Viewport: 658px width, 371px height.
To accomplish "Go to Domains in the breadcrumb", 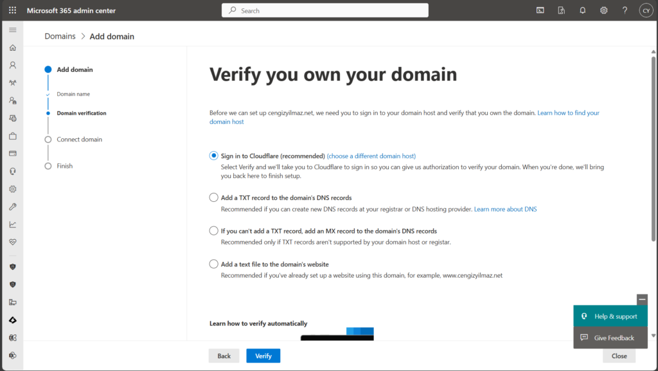I will (x=60, y=37).
